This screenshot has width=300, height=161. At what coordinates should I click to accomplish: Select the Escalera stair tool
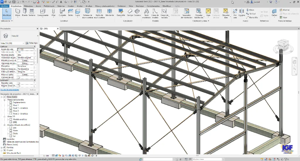pyautogui.click(x=137, y=13)
